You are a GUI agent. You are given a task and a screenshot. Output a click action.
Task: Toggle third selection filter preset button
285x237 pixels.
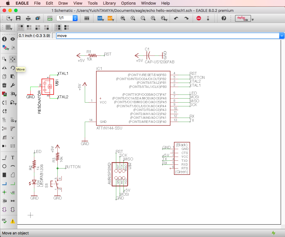point(38,27)
